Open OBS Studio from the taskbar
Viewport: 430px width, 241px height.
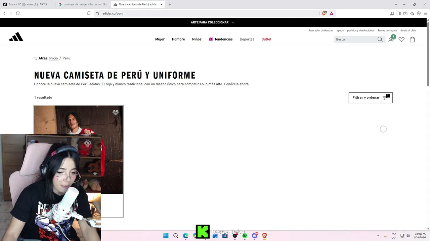pyautogui.click(x=235, y=236)
